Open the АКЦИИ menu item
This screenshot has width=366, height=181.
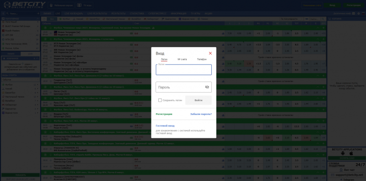[x=209, y=14]
